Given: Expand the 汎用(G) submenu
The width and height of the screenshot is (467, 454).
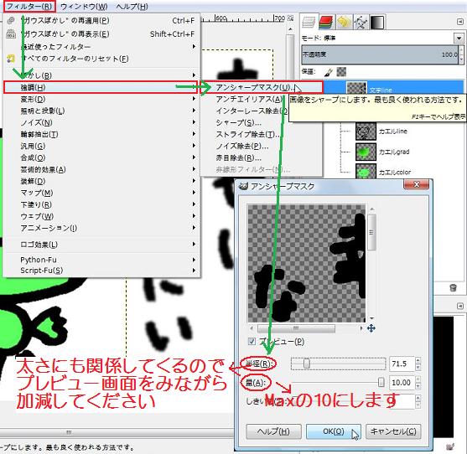Looking at the screenshot, I should coord(101,146).
